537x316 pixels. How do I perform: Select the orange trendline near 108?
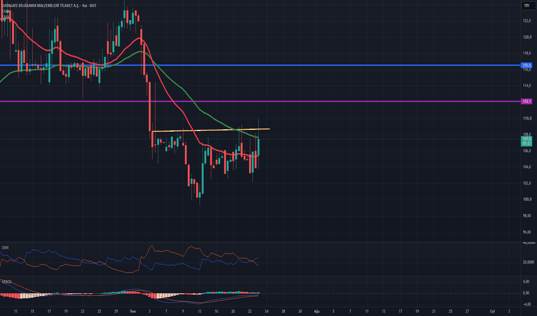point(211,130)
